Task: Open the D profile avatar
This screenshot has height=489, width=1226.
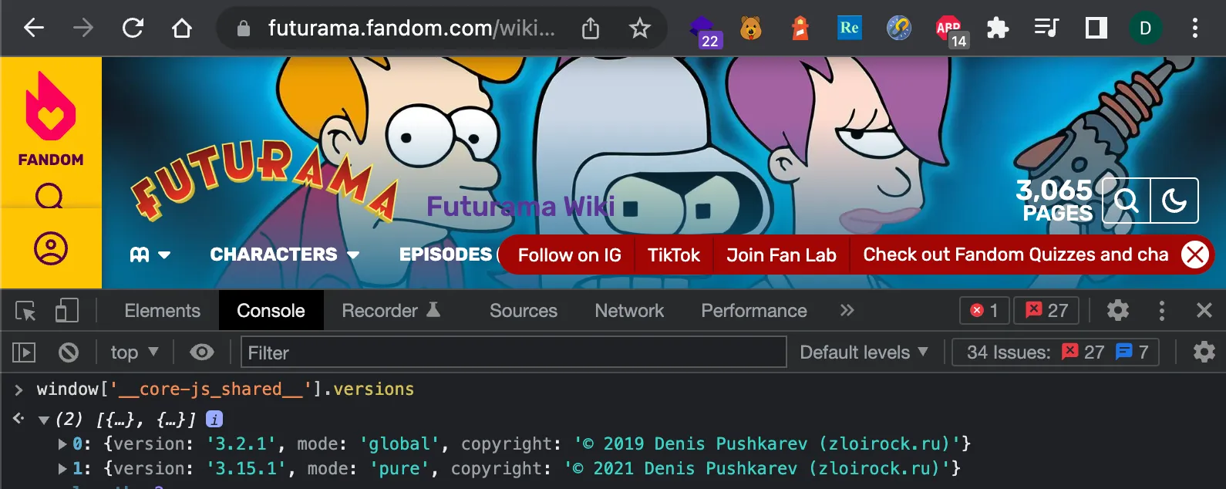Action: pyautogui.click(x=1146, y=29)
